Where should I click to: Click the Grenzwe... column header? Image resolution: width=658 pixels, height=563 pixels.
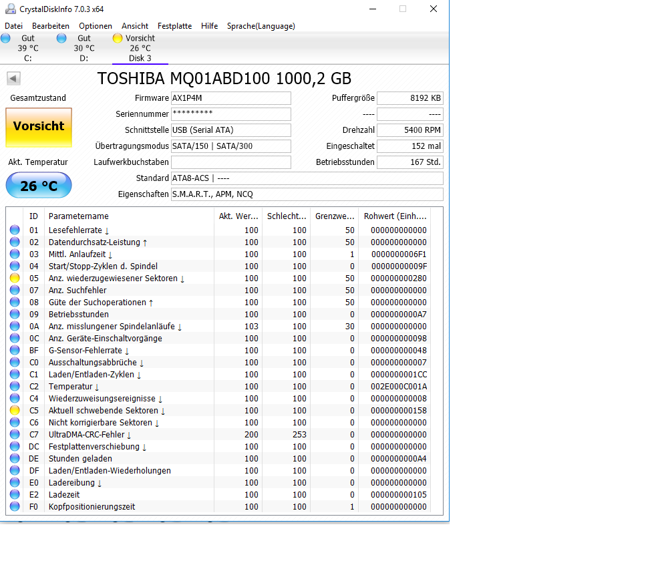click(335, 216)
